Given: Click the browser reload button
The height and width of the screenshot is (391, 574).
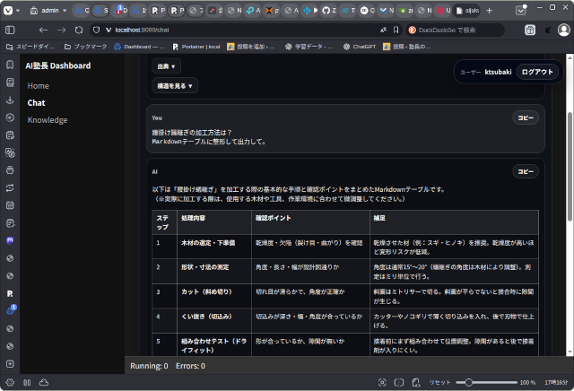Looking at the screenshot, I should coord(81,30).
